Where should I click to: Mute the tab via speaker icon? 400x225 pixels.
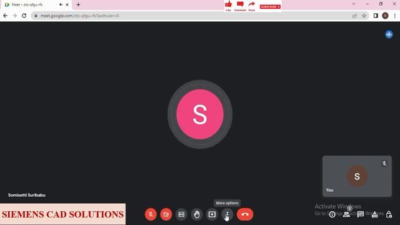pos(61,4)
